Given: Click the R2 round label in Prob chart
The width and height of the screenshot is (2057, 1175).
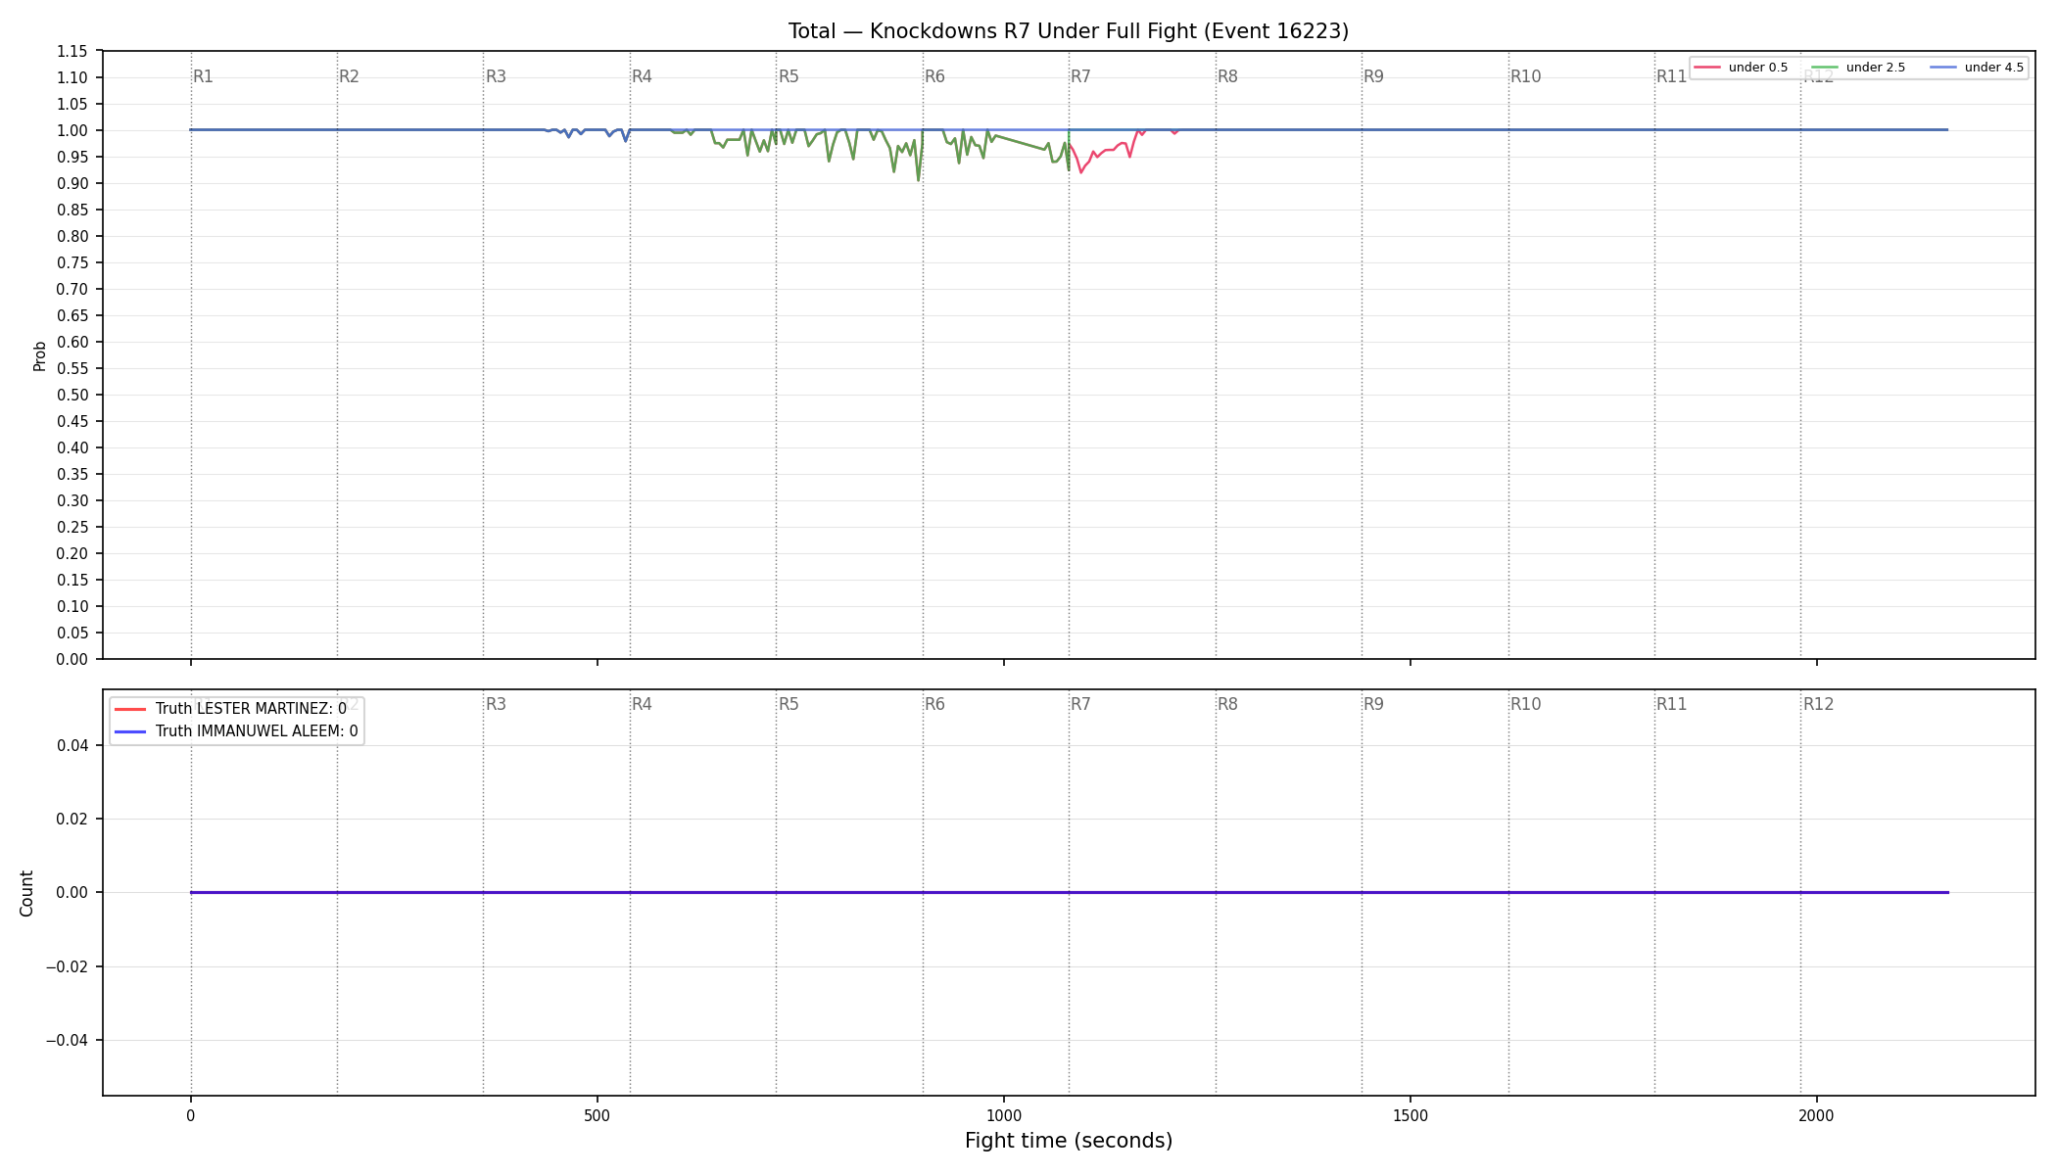Looking at the screenshot, I should (349, 76).
